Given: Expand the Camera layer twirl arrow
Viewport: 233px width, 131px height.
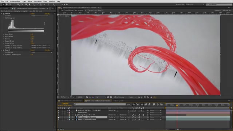Looking at the screenshot, I should click(x=67, y=113).
